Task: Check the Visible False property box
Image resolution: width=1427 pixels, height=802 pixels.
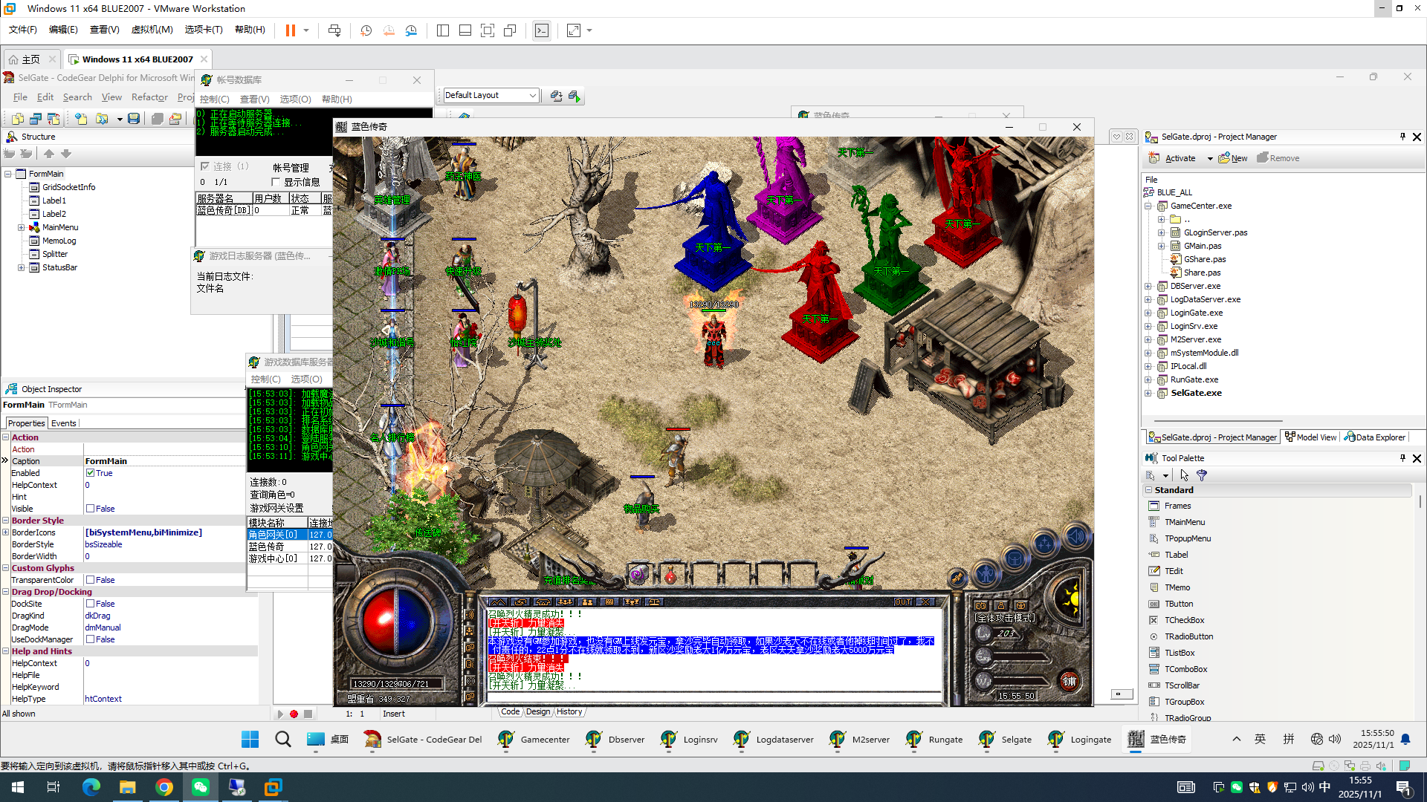Action: click(x=90, y=509)
